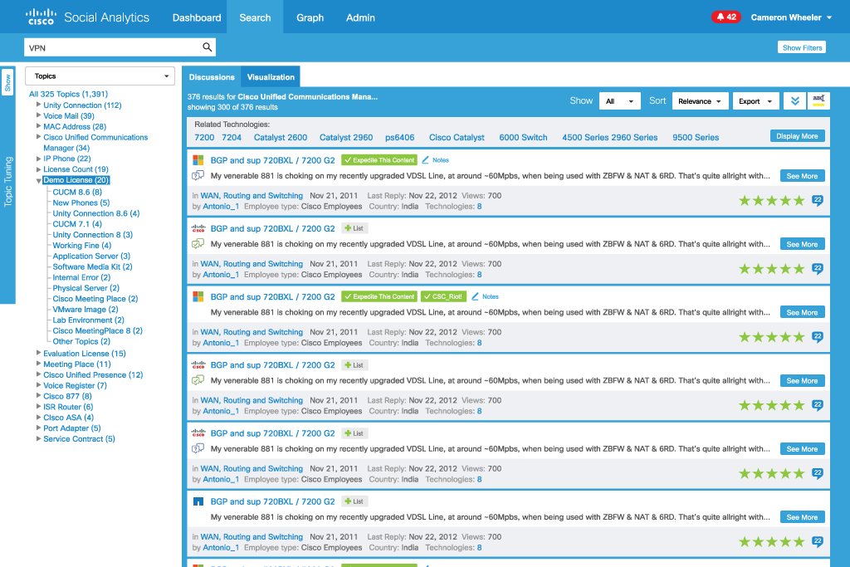Viewport: 850px width, 567px height.
Task: Switch to the Discussions tab
Action: tap(212, 77)
